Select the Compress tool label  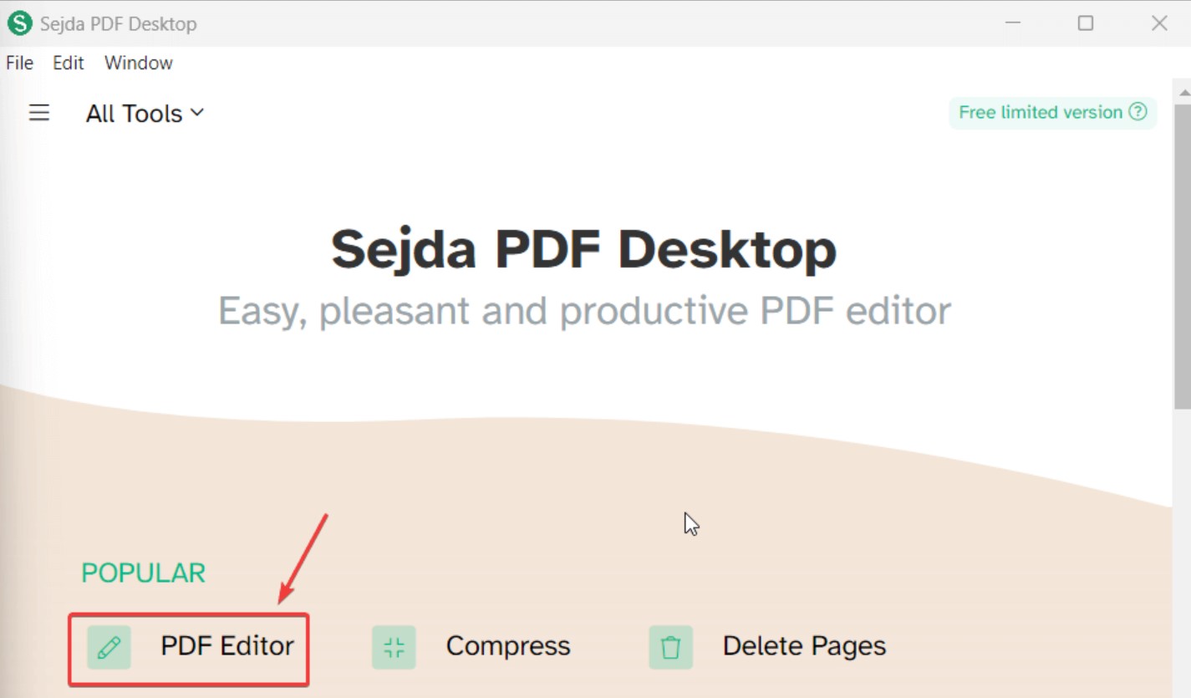click(508, 646)
